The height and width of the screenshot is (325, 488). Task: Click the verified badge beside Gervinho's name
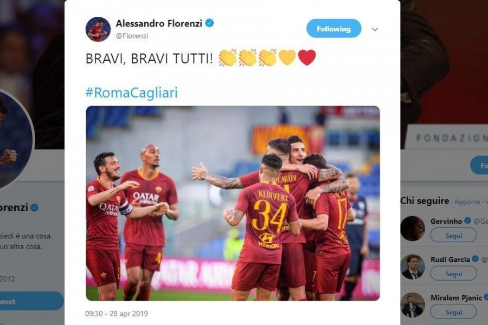coord(467,221)
